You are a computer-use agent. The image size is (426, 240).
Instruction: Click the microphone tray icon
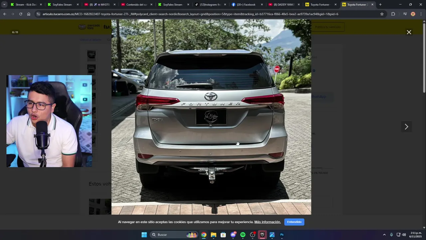tap(391, 235)
